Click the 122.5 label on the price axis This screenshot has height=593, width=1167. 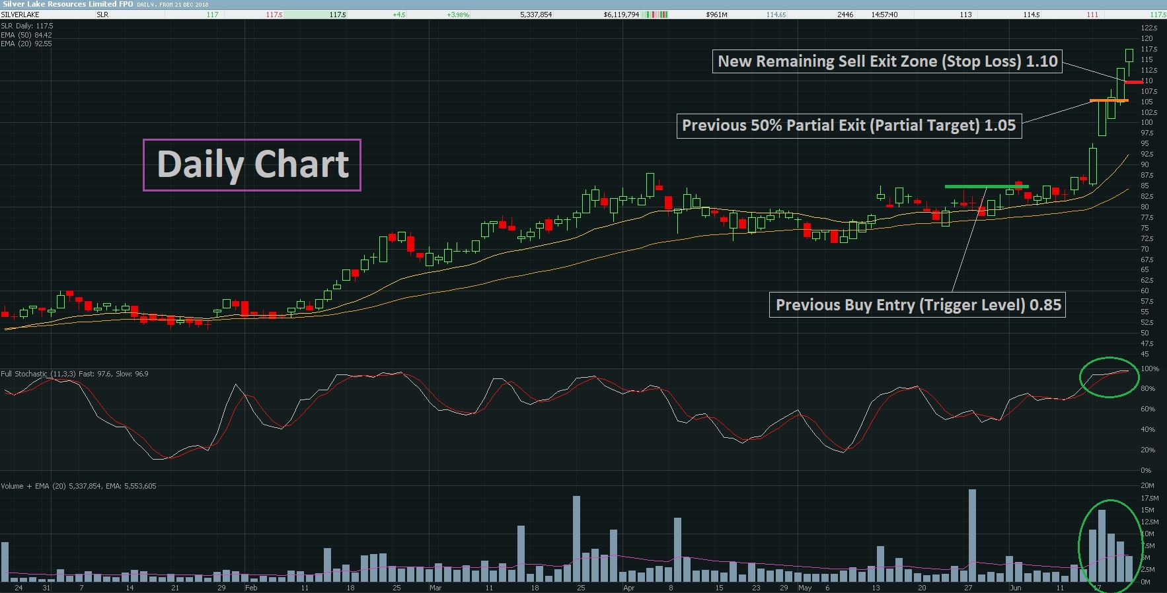1149,28
